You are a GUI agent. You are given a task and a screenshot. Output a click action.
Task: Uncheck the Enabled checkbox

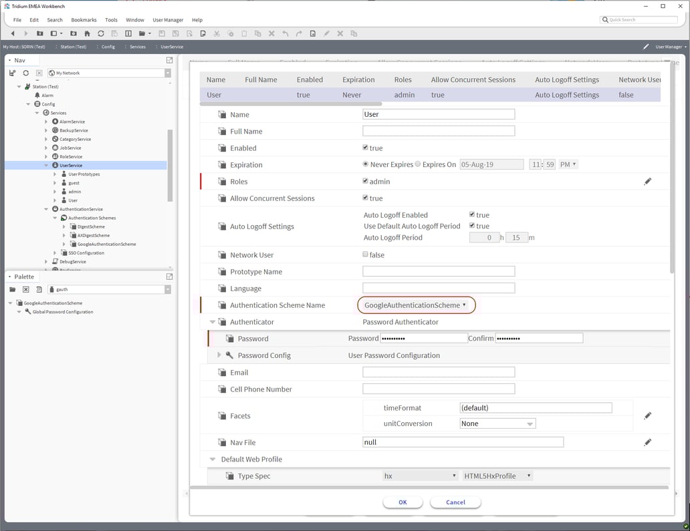(365, 148)
